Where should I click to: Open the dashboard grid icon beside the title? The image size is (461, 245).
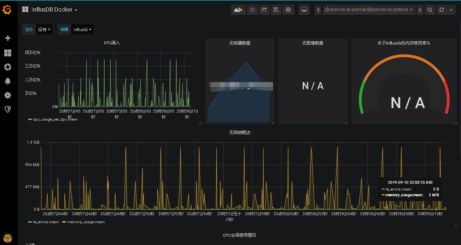point(25,10)
